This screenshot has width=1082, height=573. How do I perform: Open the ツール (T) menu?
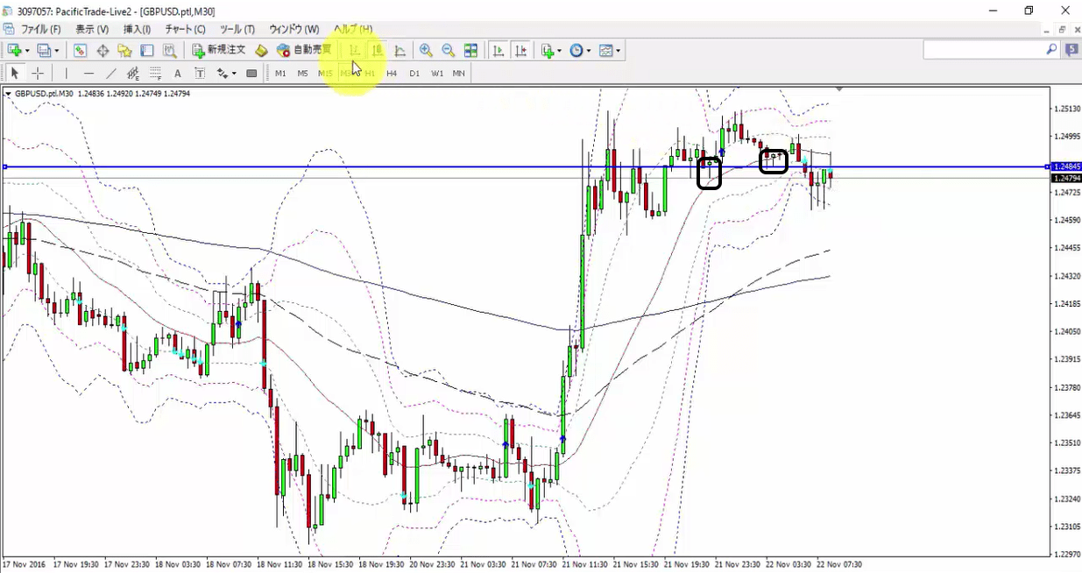pos(237,29)
